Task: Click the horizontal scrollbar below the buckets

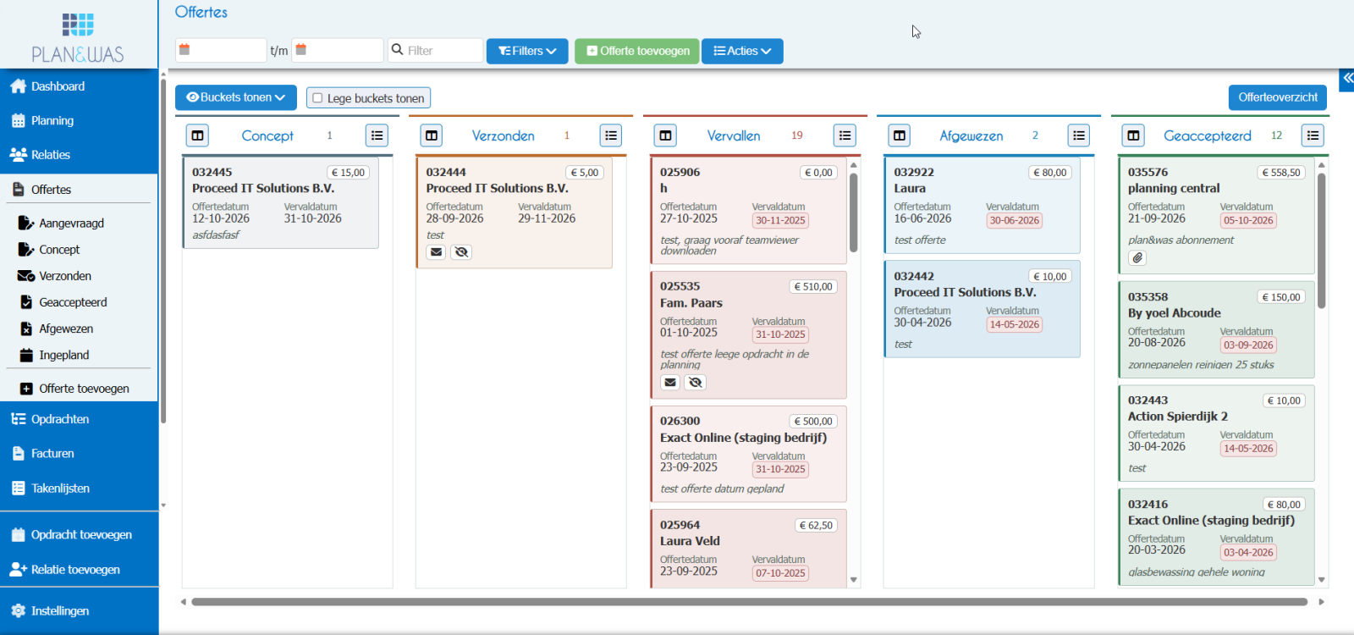Action: pyautogui.click(x=749, y=602)
